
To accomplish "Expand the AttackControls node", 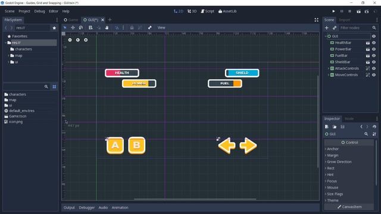I will (x=329, y=68).
